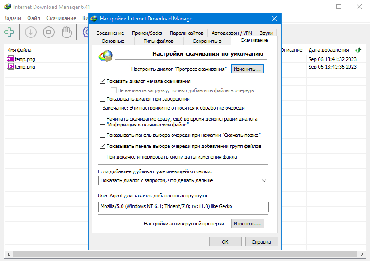Click the scroll right arrow
The image size is (370, 261).
coord(362,254)
